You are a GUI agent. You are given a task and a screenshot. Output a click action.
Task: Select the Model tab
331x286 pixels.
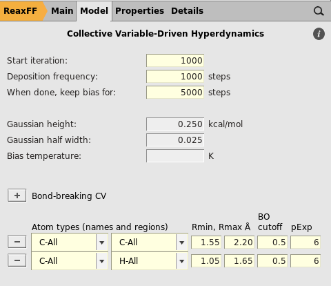pyautogui.click(x=94, y=11)
